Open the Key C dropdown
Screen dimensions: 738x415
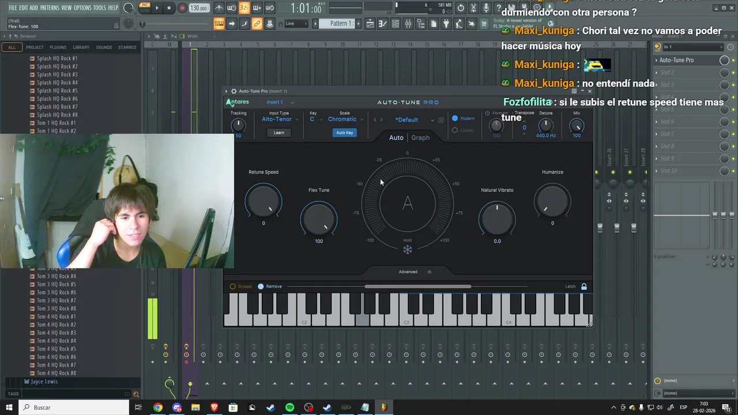[315, 119]
